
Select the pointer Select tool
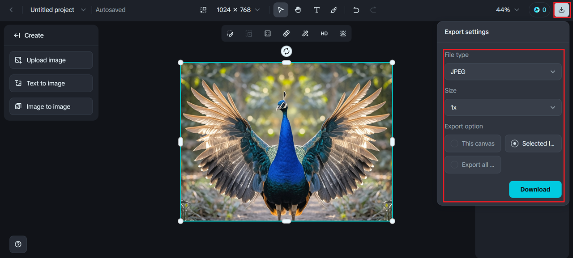click(x=281, y=10)
